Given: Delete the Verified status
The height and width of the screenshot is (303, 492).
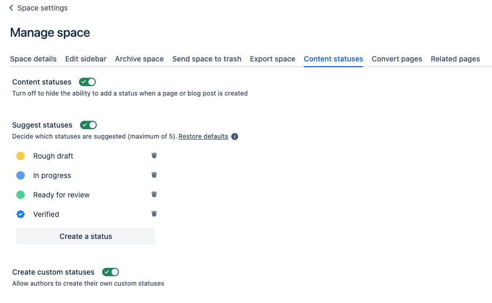Looking at the screenshot, I should pyautogui.click(x=154, y=214).
